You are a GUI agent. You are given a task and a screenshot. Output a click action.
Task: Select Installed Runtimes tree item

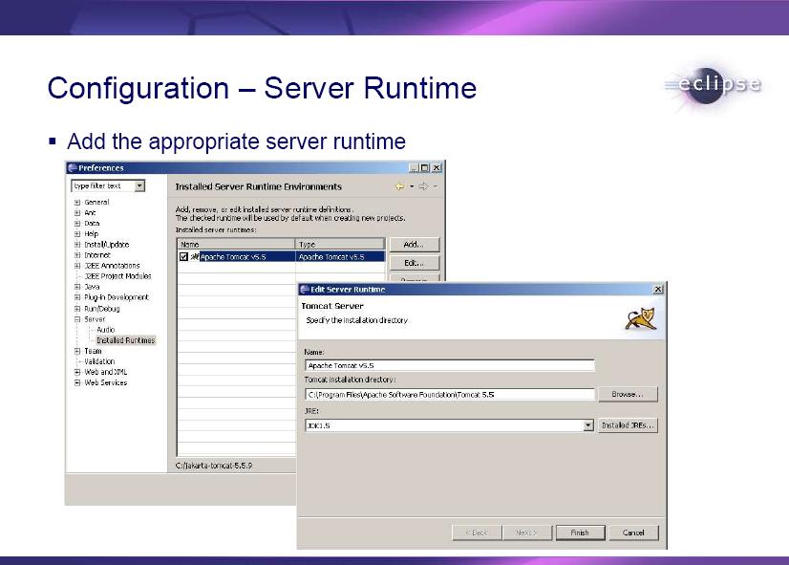tap(126, 340)
